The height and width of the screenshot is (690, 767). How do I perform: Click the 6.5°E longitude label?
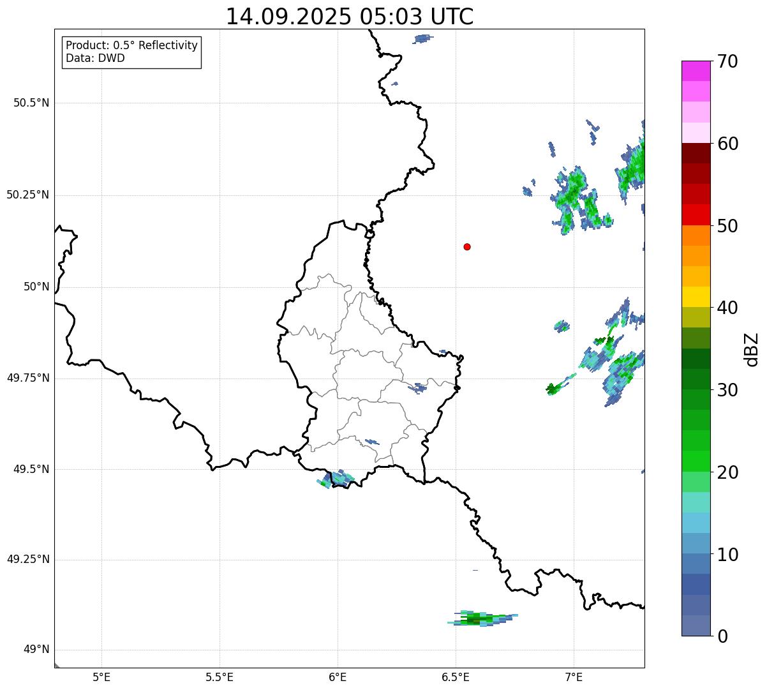pos(456,677)
